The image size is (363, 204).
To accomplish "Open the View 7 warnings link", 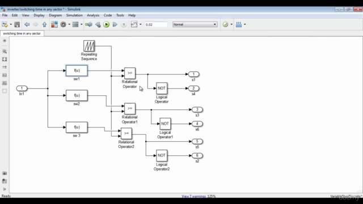I will point(194,196).
